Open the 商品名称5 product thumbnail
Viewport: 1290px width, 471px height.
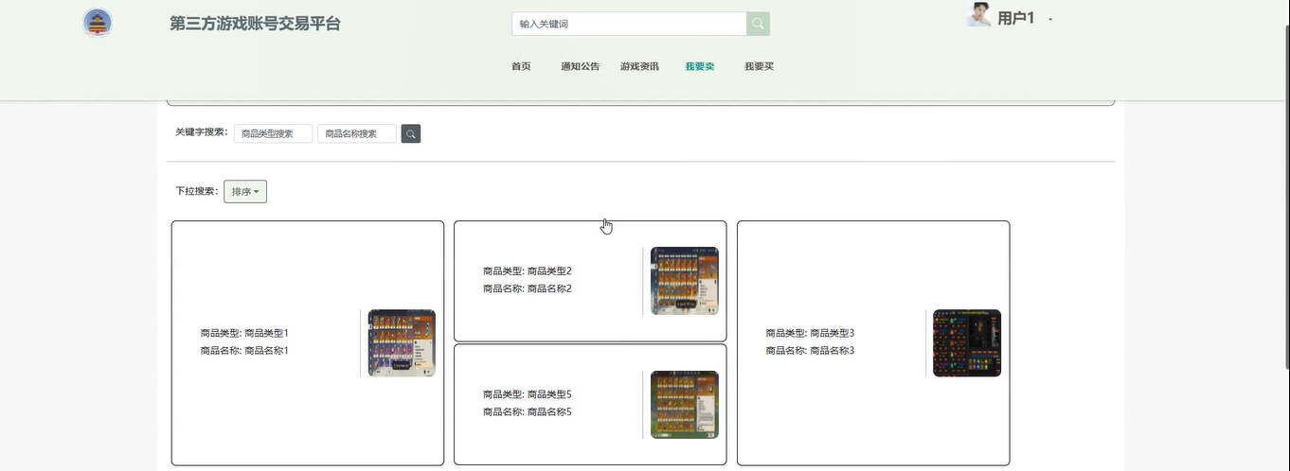click(685, 405)
